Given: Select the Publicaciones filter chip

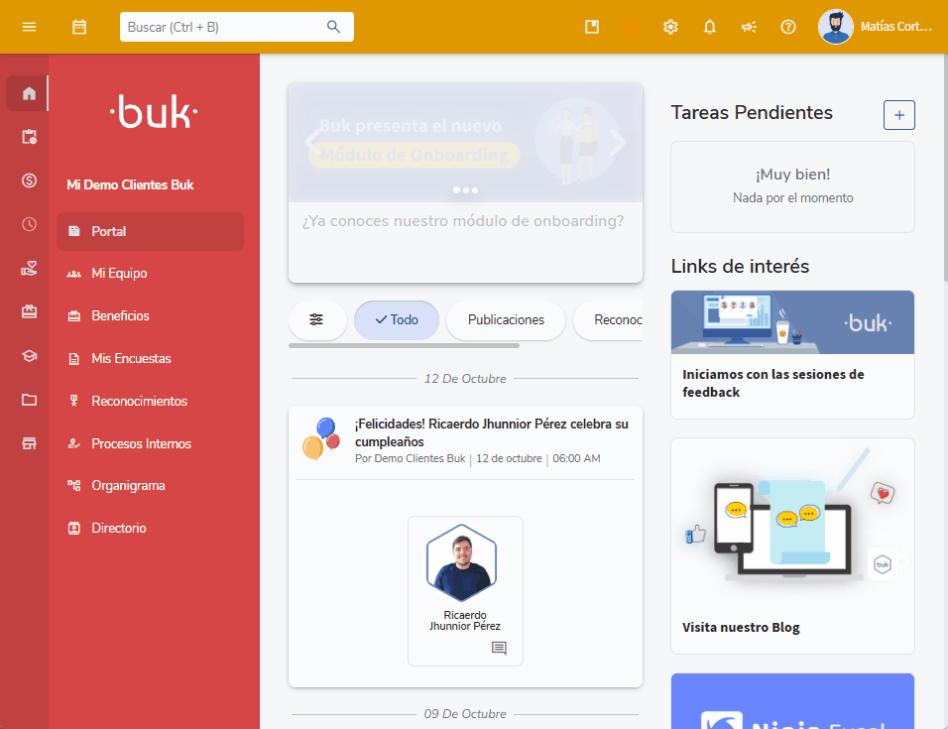Looking at the screenshot, I should pos(506,319).
